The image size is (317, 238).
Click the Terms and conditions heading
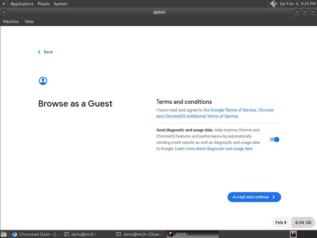click(x=184, y=102)
